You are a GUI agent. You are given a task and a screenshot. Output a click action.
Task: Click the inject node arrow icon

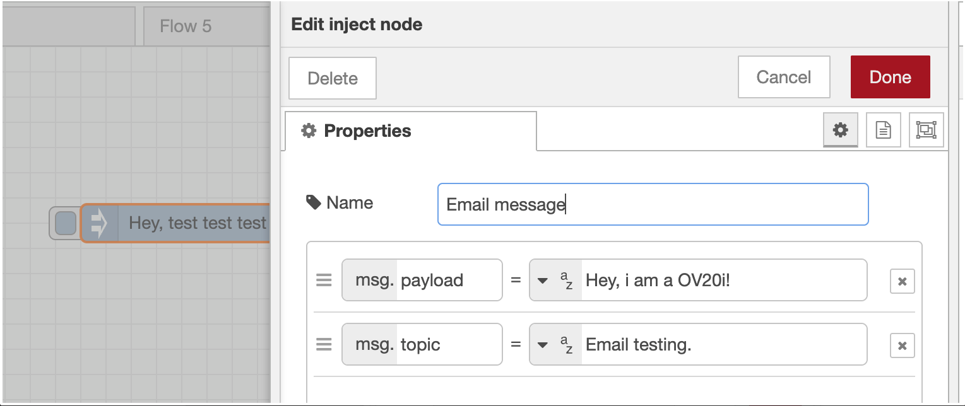coord(100,223)
